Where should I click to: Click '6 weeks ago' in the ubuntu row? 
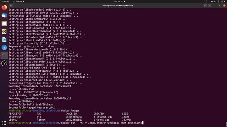[101, 120]
